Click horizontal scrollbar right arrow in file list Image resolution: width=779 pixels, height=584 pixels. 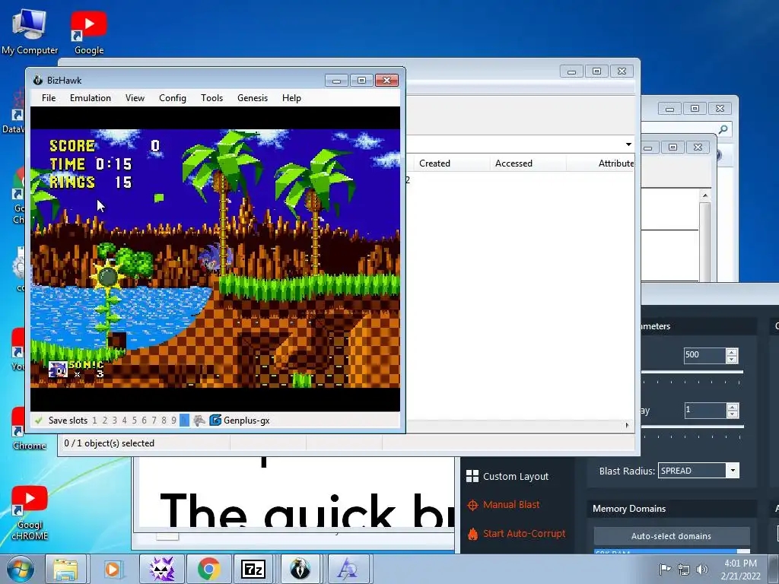627,425
